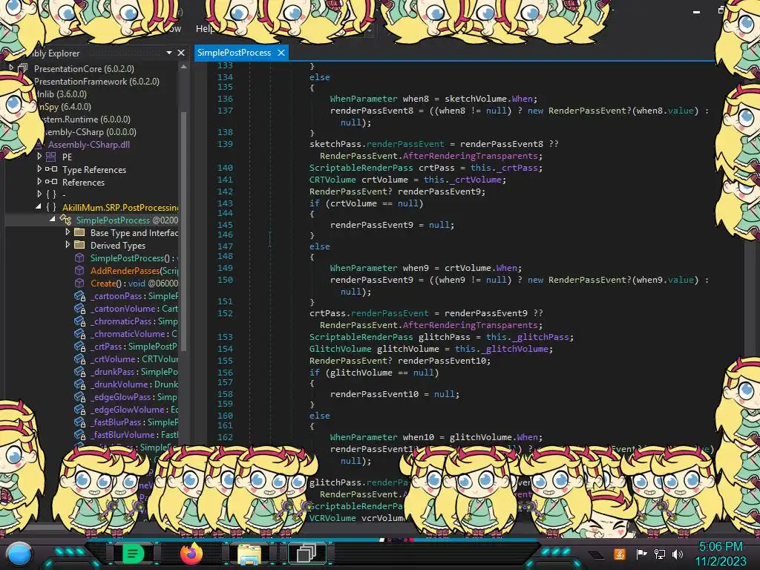The height and width of the screenshot is (570, 760).
Task: Click line number 147 in the gutter
Action: coord(225,246)
